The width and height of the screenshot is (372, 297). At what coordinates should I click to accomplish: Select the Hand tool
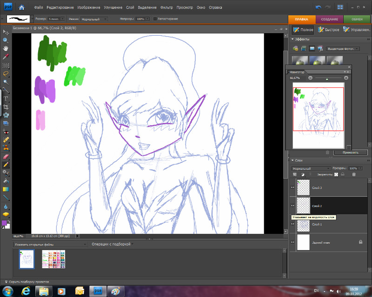coord(6,48)
